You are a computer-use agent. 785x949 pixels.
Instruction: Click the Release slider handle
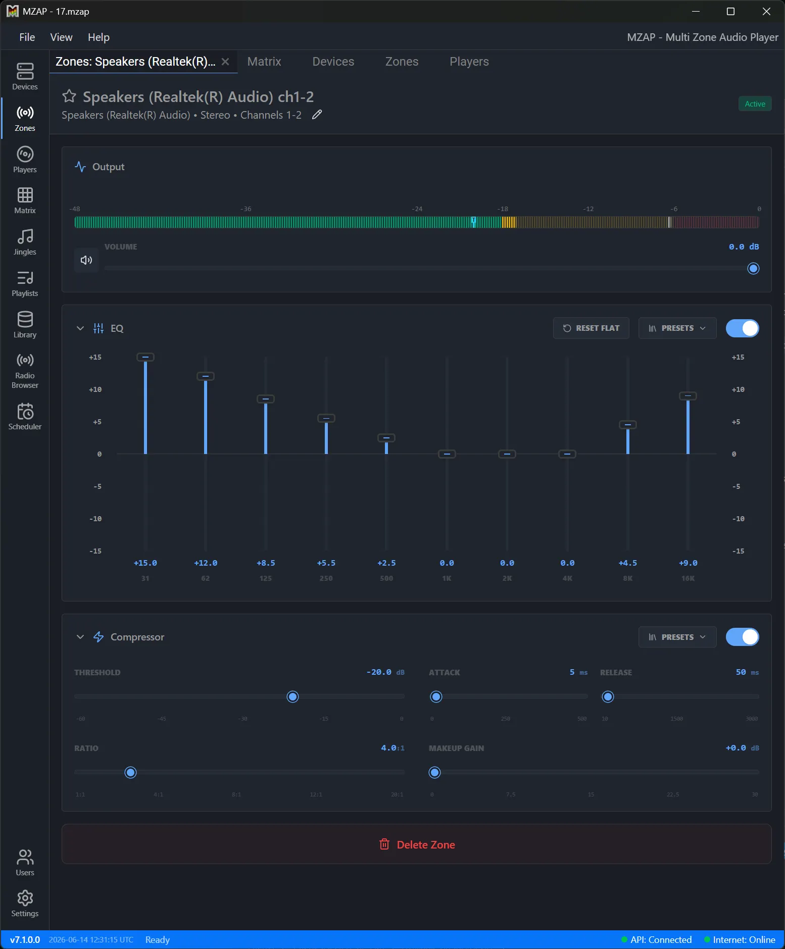point(608,697)
